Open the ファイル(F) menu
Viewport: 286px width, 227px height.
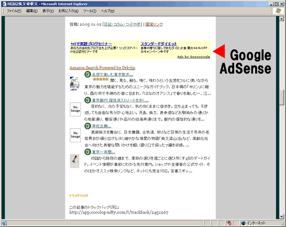point(13,11)
